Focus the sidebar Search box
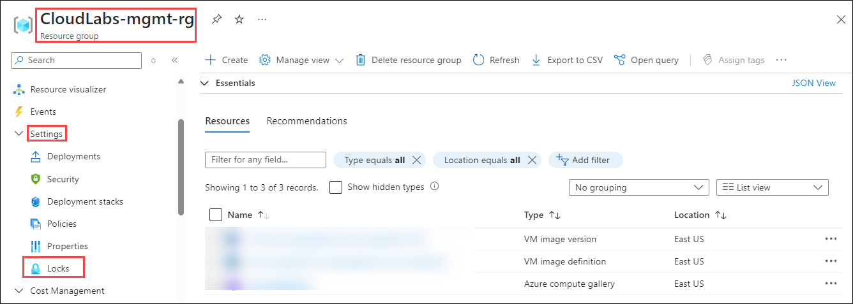Viewport: 853px width, 304px height. point(77,60)
